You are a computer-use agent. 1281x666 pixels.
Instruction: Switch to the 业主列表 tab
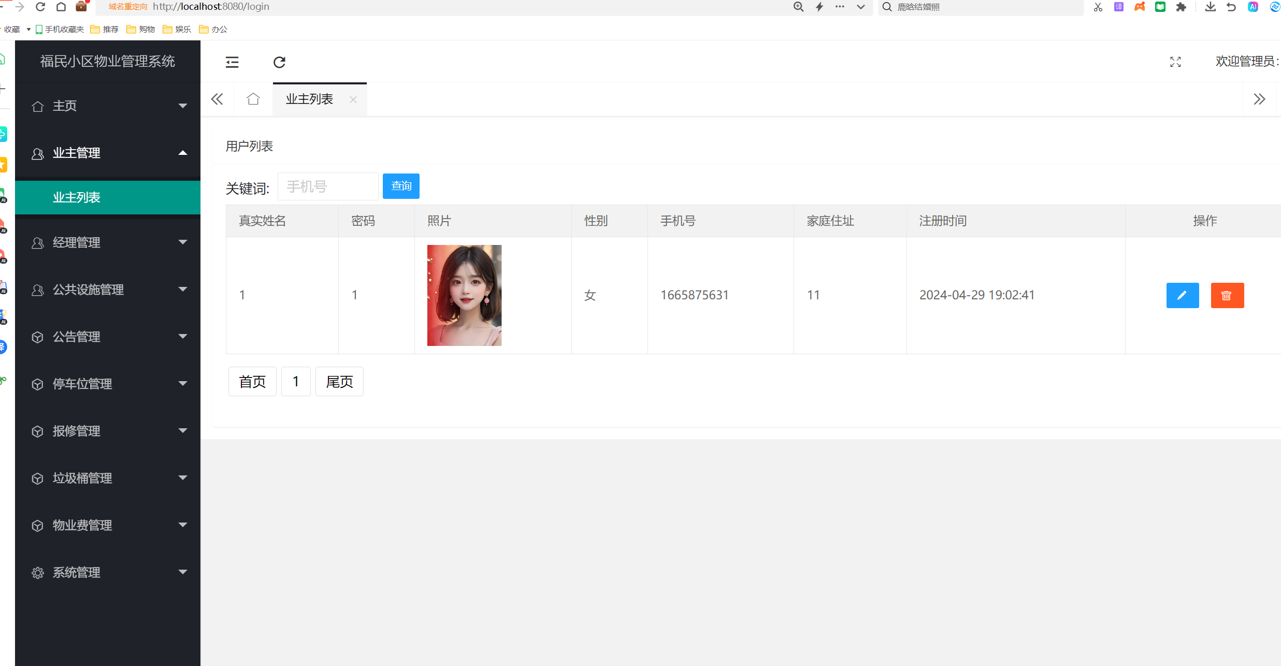coord(309,99)
